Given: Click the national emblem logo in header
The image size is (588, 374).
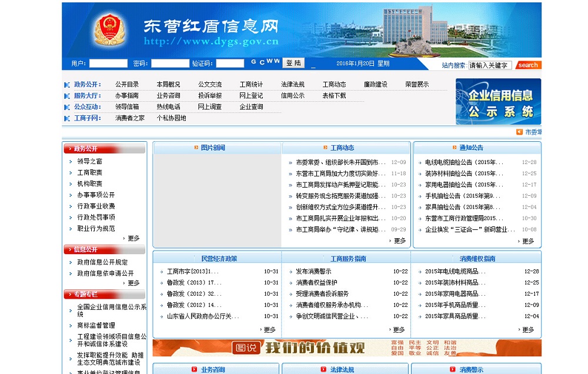Looking at the screenshot, I should pyautogui.click(x=109, y=29).
